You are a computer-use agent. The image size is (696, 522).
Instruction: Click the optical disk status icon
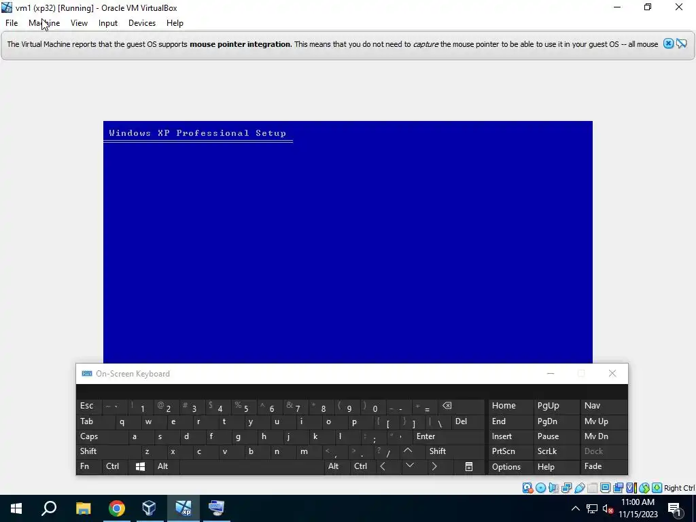pyautogui.click(x=540, y=488)
